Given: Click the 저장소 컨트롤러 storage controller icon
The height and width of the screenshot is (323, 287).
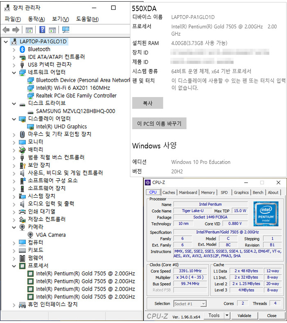Looking at the screenshot, I should [x=22, y=219].
